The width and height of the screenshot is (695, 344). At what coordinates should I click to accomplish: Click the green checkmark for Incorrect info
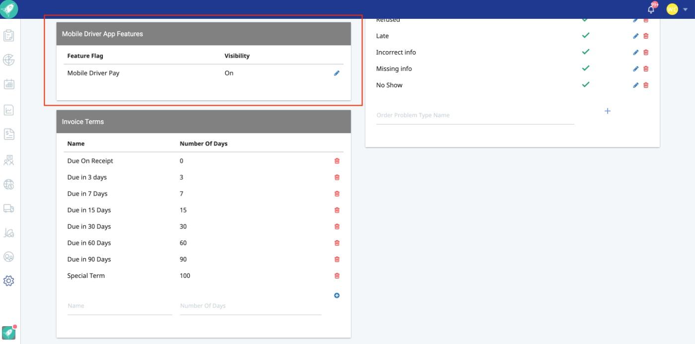pyautogui.click(x=586, y=52)
